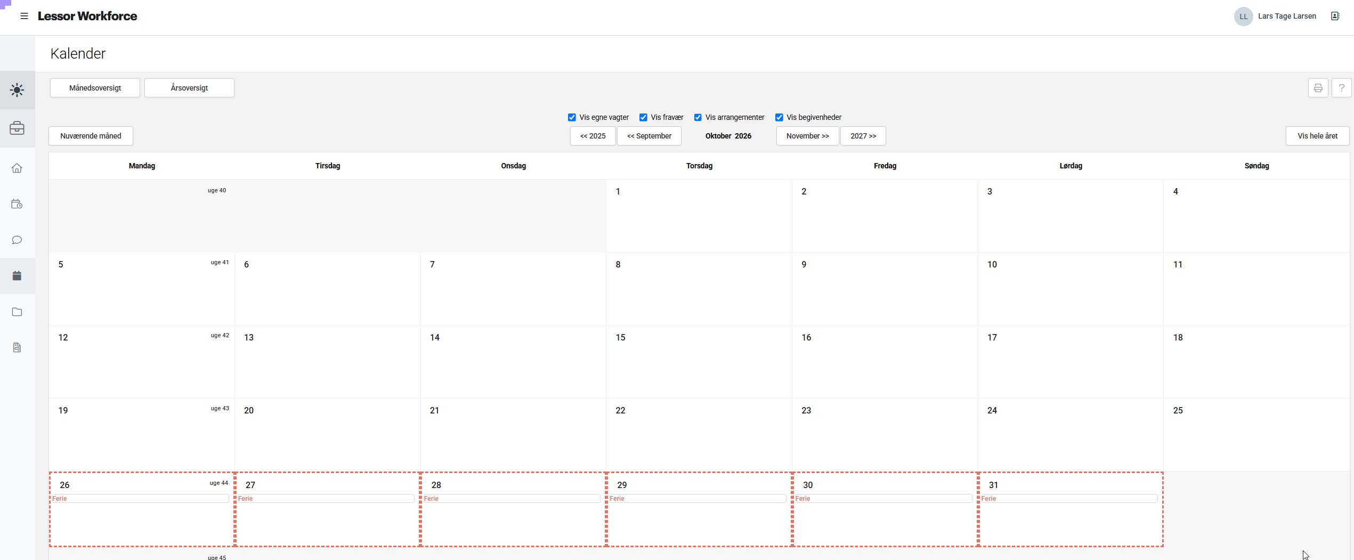
Task: Open the document sidebar icon
Action: 17,347
